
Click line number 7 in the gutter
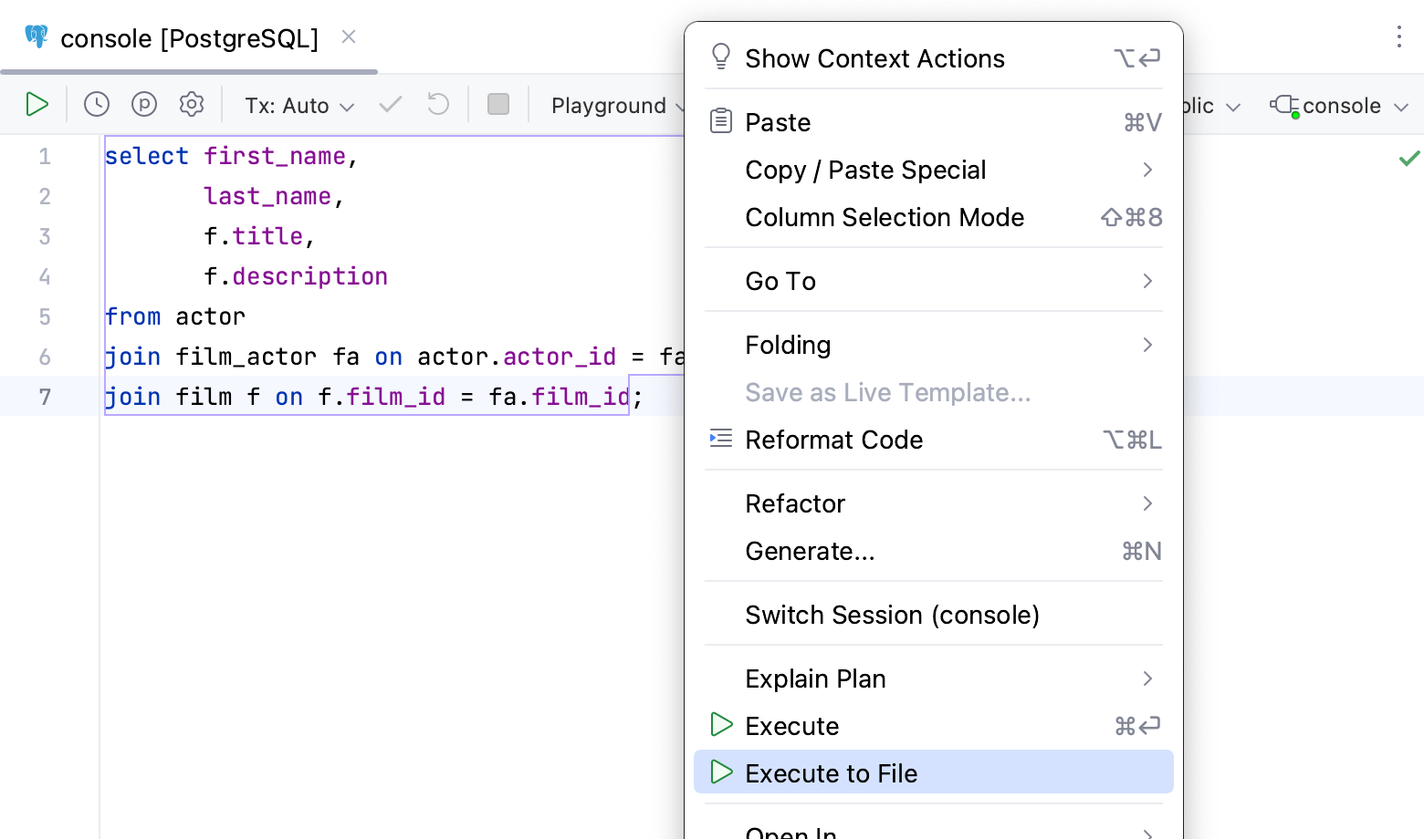click(x=44, y=396)
